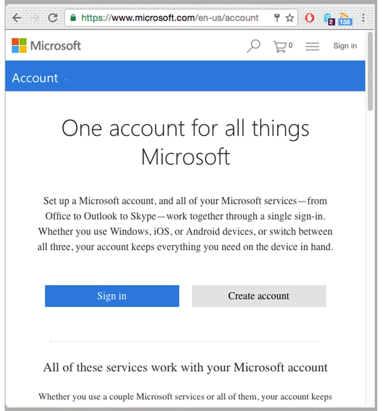The width and height of the screenshot is (382, 411).
Task: Open the RSS feed extension showing 135
Action: click(345, 19)
